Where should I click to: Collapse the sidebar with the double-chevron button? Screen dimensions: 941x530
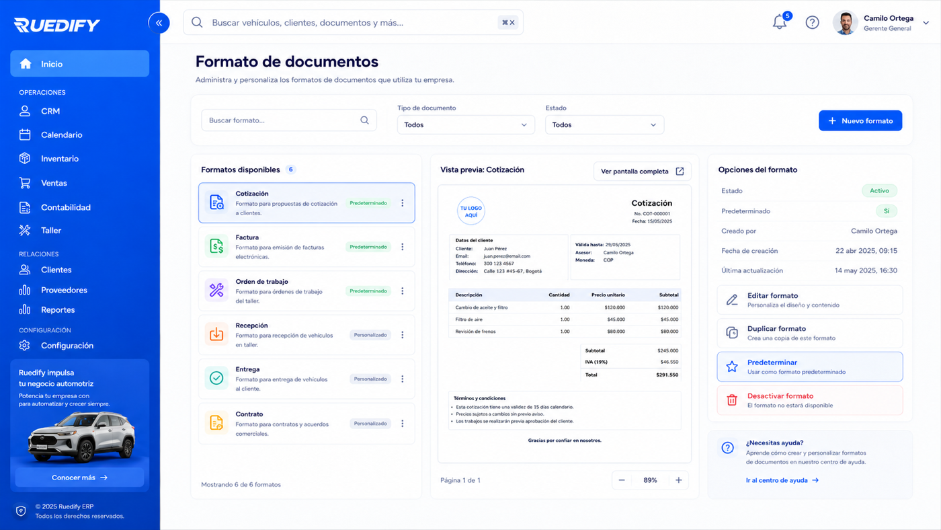(159, 23)
